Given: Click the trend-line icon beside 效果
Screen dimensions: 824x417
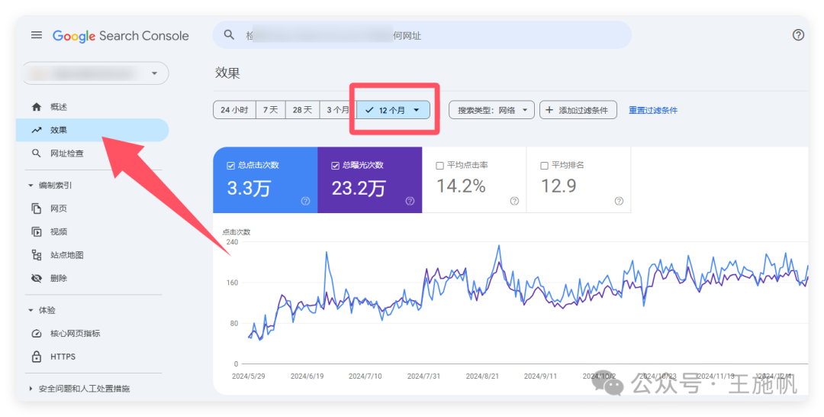Looking at the screenshot, I should coord(37,130).
